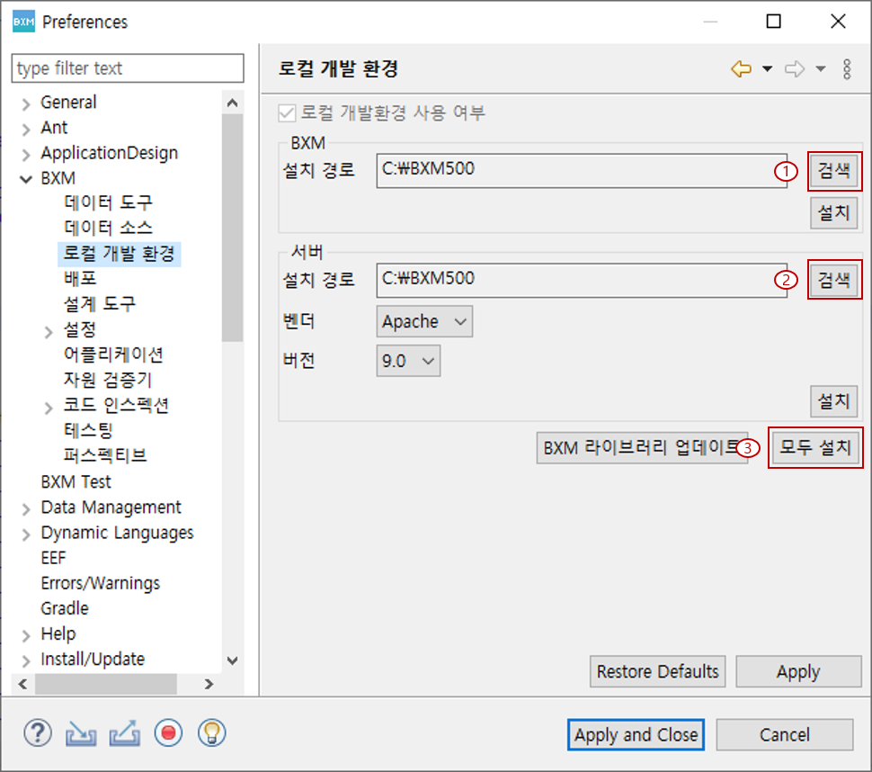Image resolution: width=872 pixels, height=772 pixels.
Task: Click the import preferences icon
Action: click(x=81, y=733)
